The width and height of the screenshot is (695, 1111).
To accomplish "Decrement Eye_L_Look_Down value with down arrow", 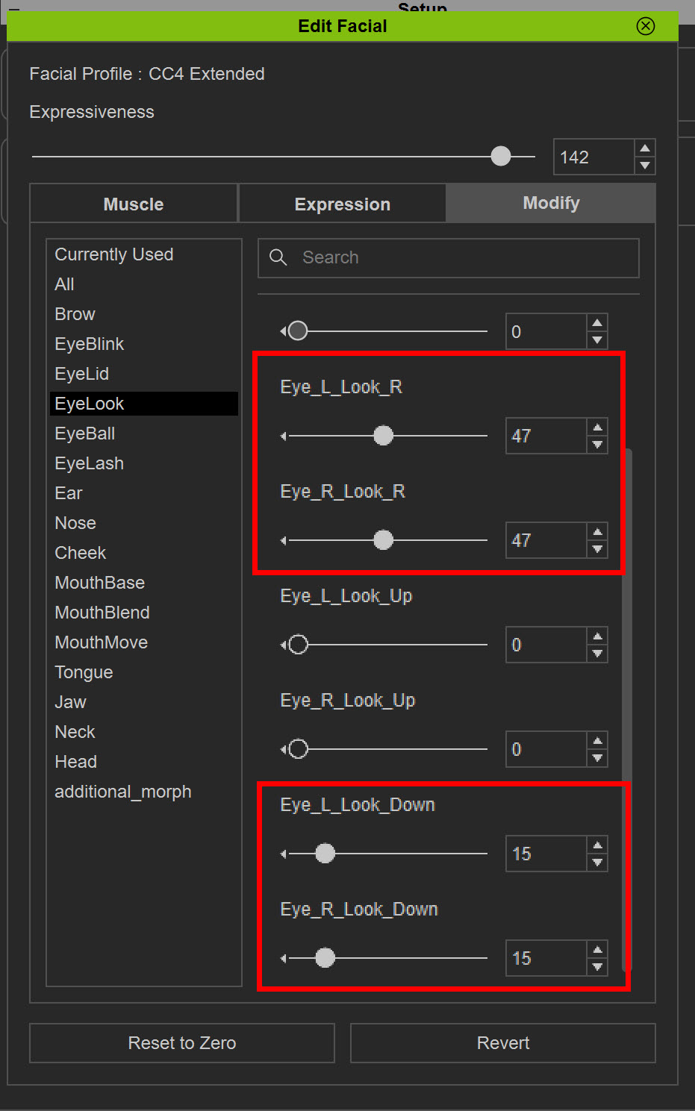I will click(x=597, y=863).
